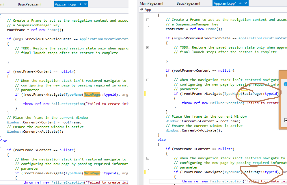Click second highlighted MainPage in left pane
287x185 pixels.
pyautogui.click(x=92, y=173)
